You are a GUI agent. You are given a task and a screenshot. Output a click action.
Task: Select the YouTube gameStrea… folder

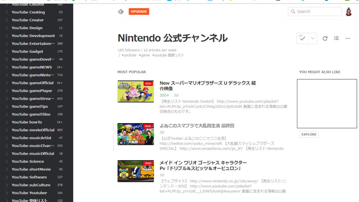point(33,99)
